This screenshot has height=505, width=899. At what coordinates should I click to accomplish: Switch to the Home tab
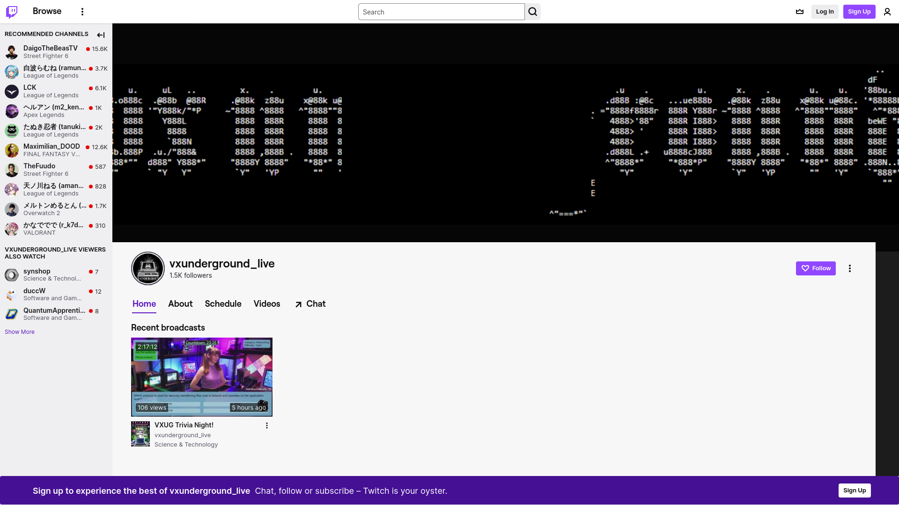pos(144,304)
